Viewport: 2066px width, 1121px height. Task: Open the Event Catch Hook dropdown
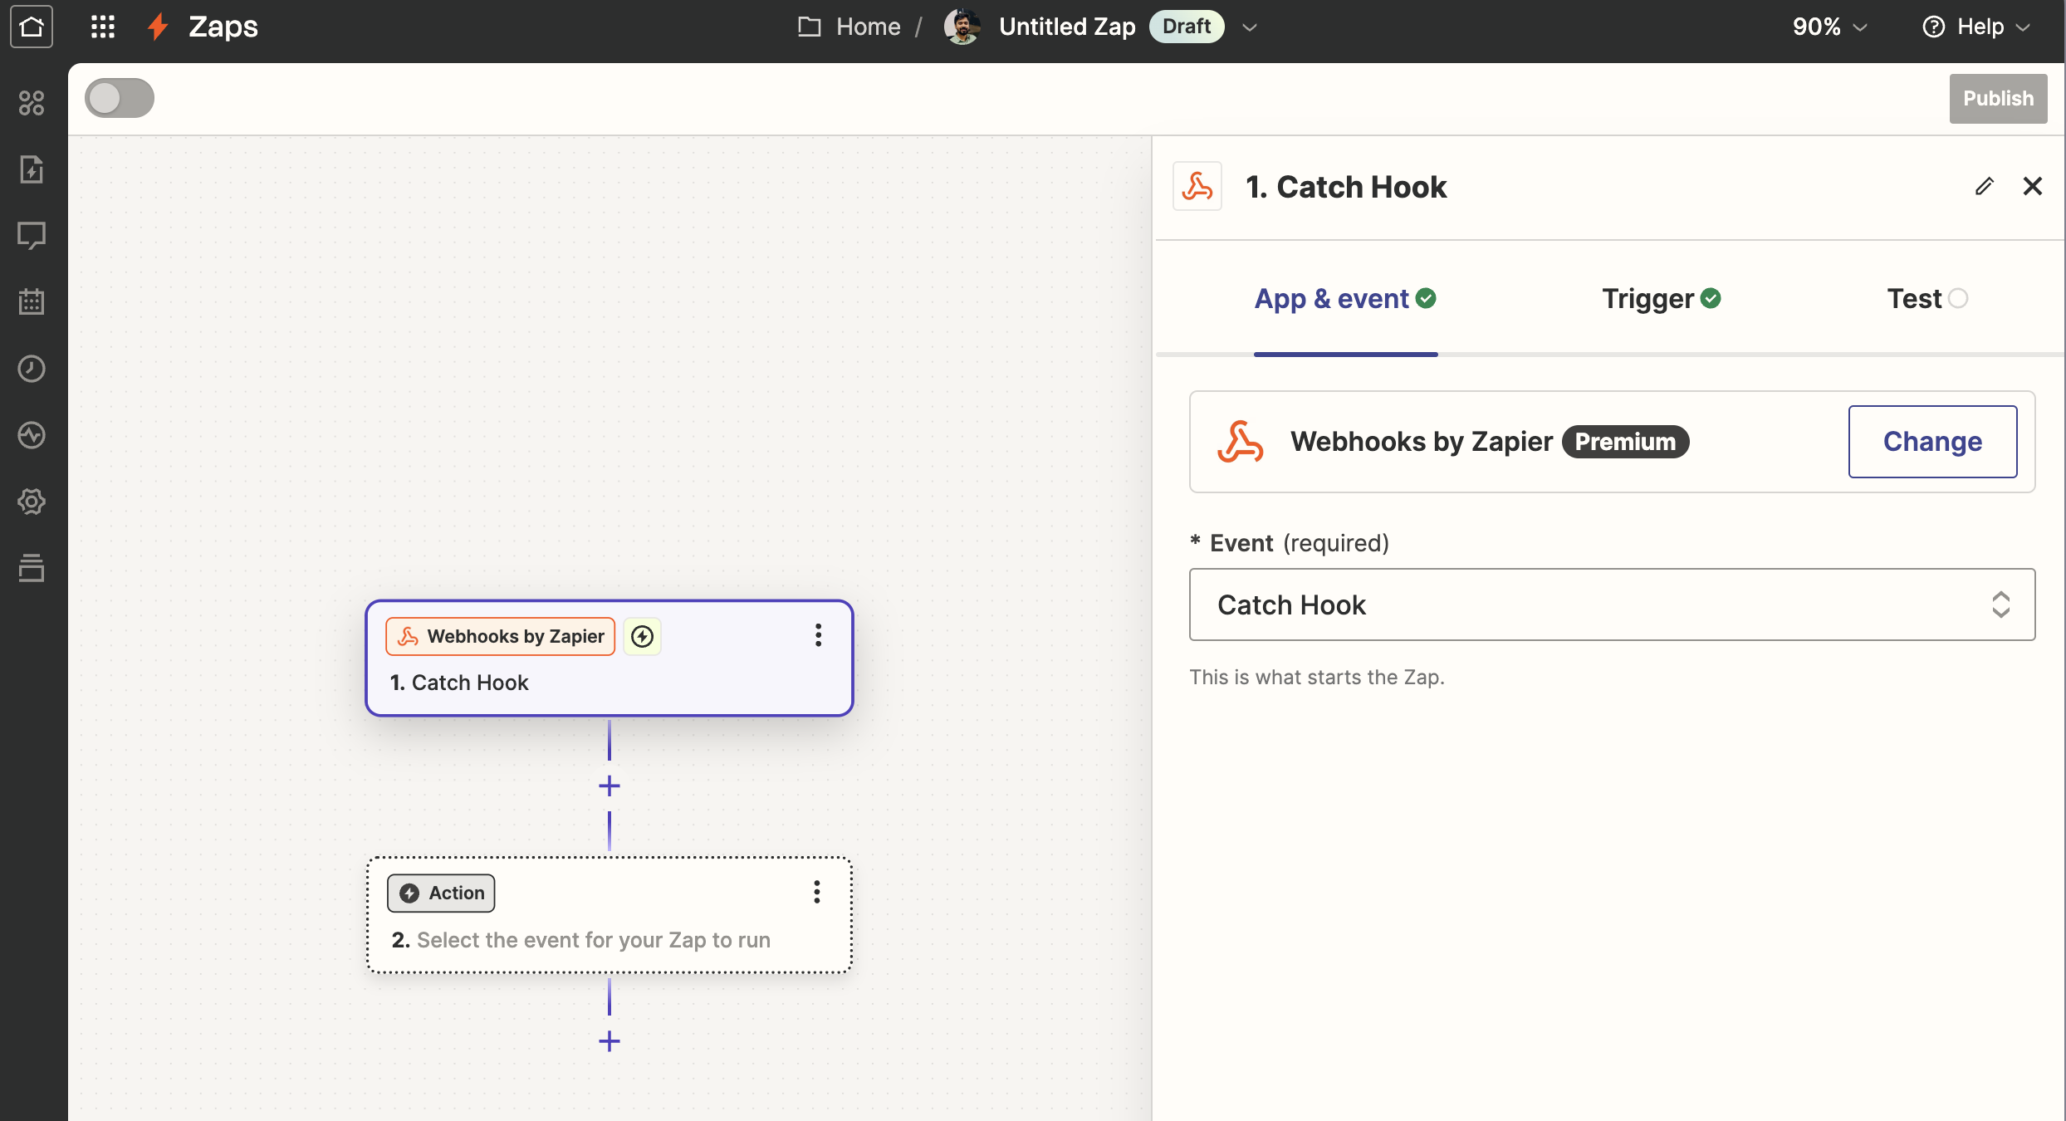(1612, 605)
